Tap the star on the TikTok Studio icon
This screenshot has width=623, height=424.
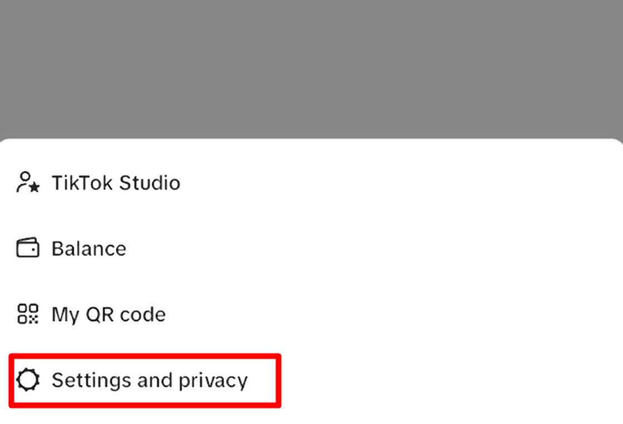click(34, 188)
